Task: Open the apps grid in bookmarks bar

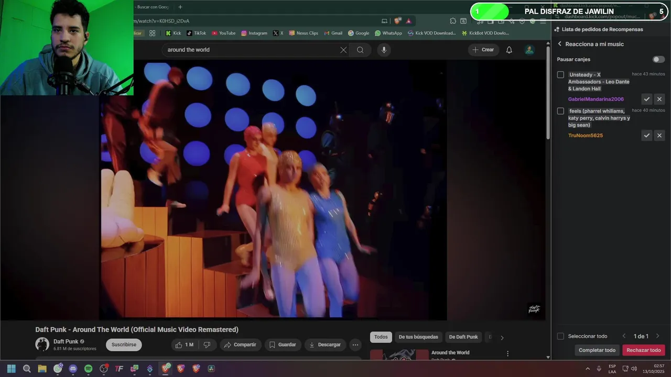Action: [x=152, y=33]
